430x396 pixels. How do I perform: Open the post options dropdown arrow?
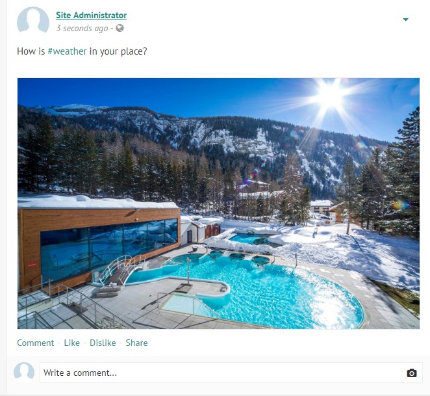[405, 20]
